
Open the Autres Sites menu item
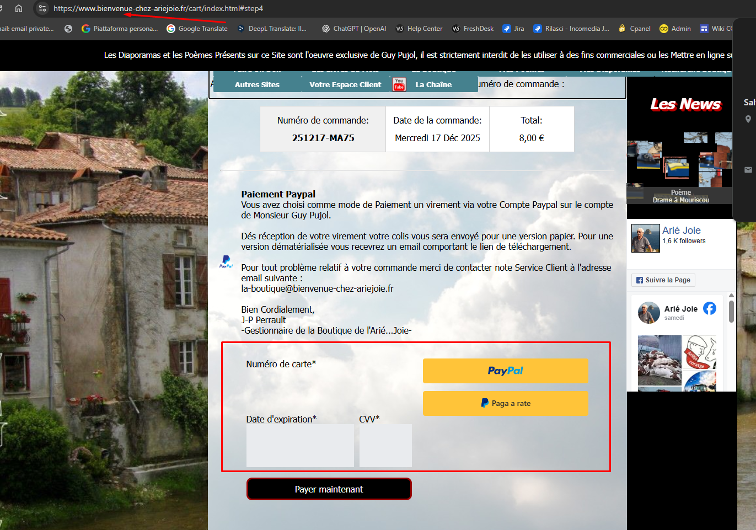click(257, 84)
